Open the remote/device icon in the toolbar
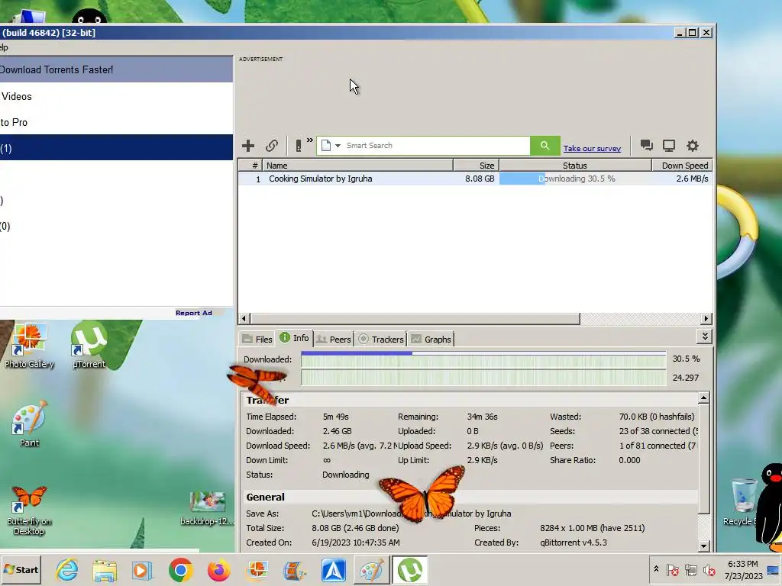The height and width of the screenshot is (586, 782). pyautogui.click(x=299, y=146)
